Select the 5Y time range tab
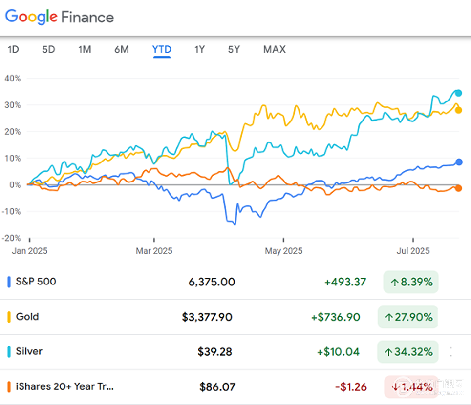The width and height of the screenshot is (471, 405). pyautogui.click(x=234, y=49)
